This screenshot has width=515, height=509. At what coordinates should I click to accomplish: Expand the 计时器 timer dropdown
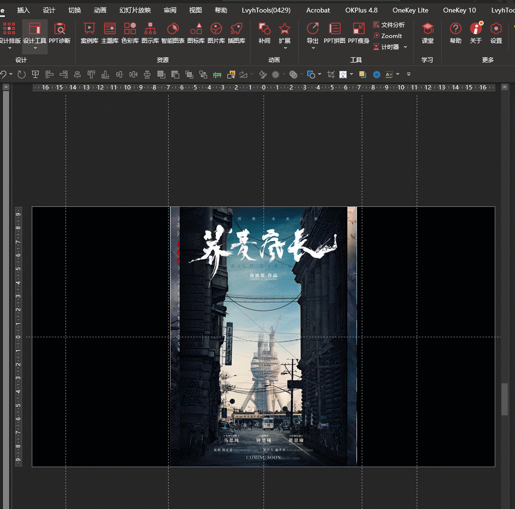(405, 47)
